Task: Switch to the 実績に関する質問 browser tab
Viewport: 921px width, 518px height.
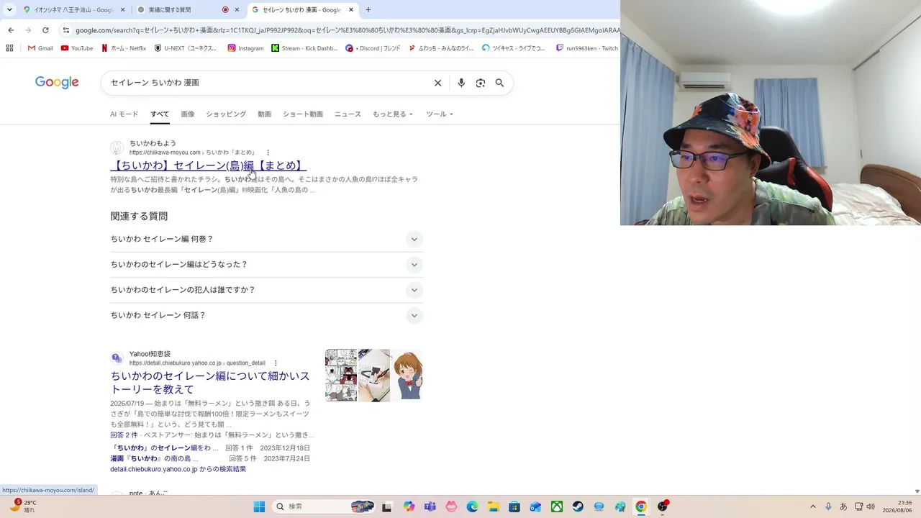Action: 183,10
